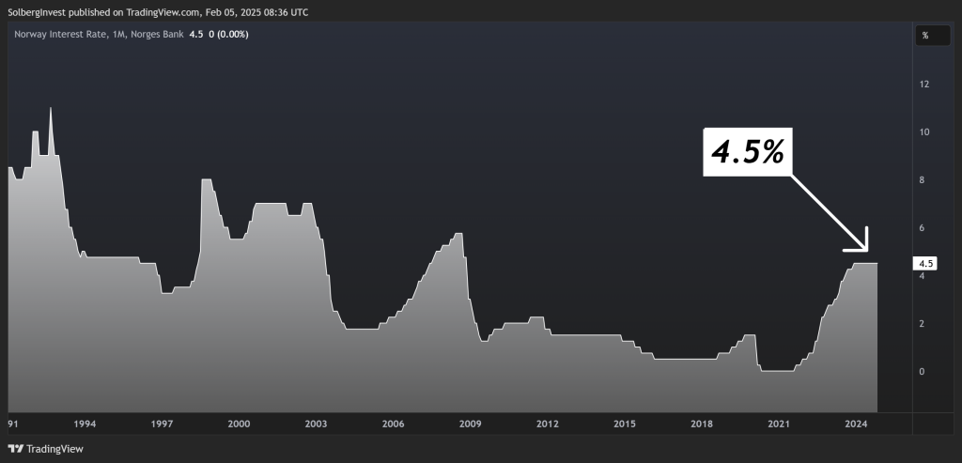Click the TradingView logo icon
The width and height of the screenshot is (962, 463).
16,448
